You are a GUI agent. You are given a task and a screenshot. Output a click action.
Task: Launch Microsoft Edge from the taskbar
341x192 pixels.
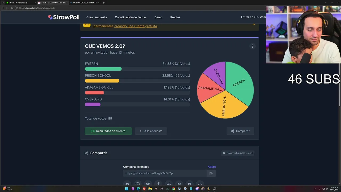click(138, 189)
